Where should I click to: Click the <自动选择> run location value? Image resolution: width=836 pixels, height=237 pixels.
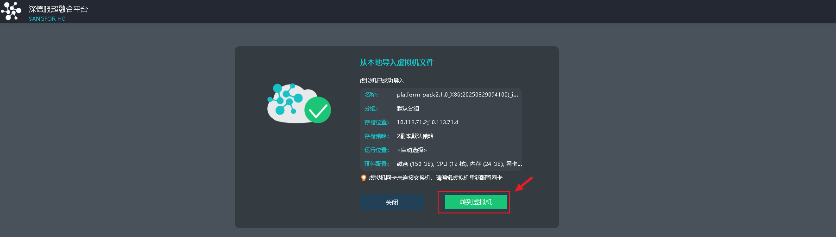412,150
